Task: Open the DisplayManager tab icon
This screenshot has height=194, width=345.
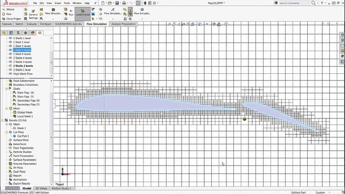Action: click(33, 33)
